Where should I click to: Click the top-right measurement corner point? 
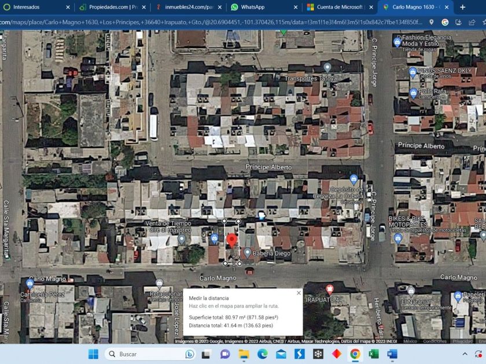click(238, 221)
